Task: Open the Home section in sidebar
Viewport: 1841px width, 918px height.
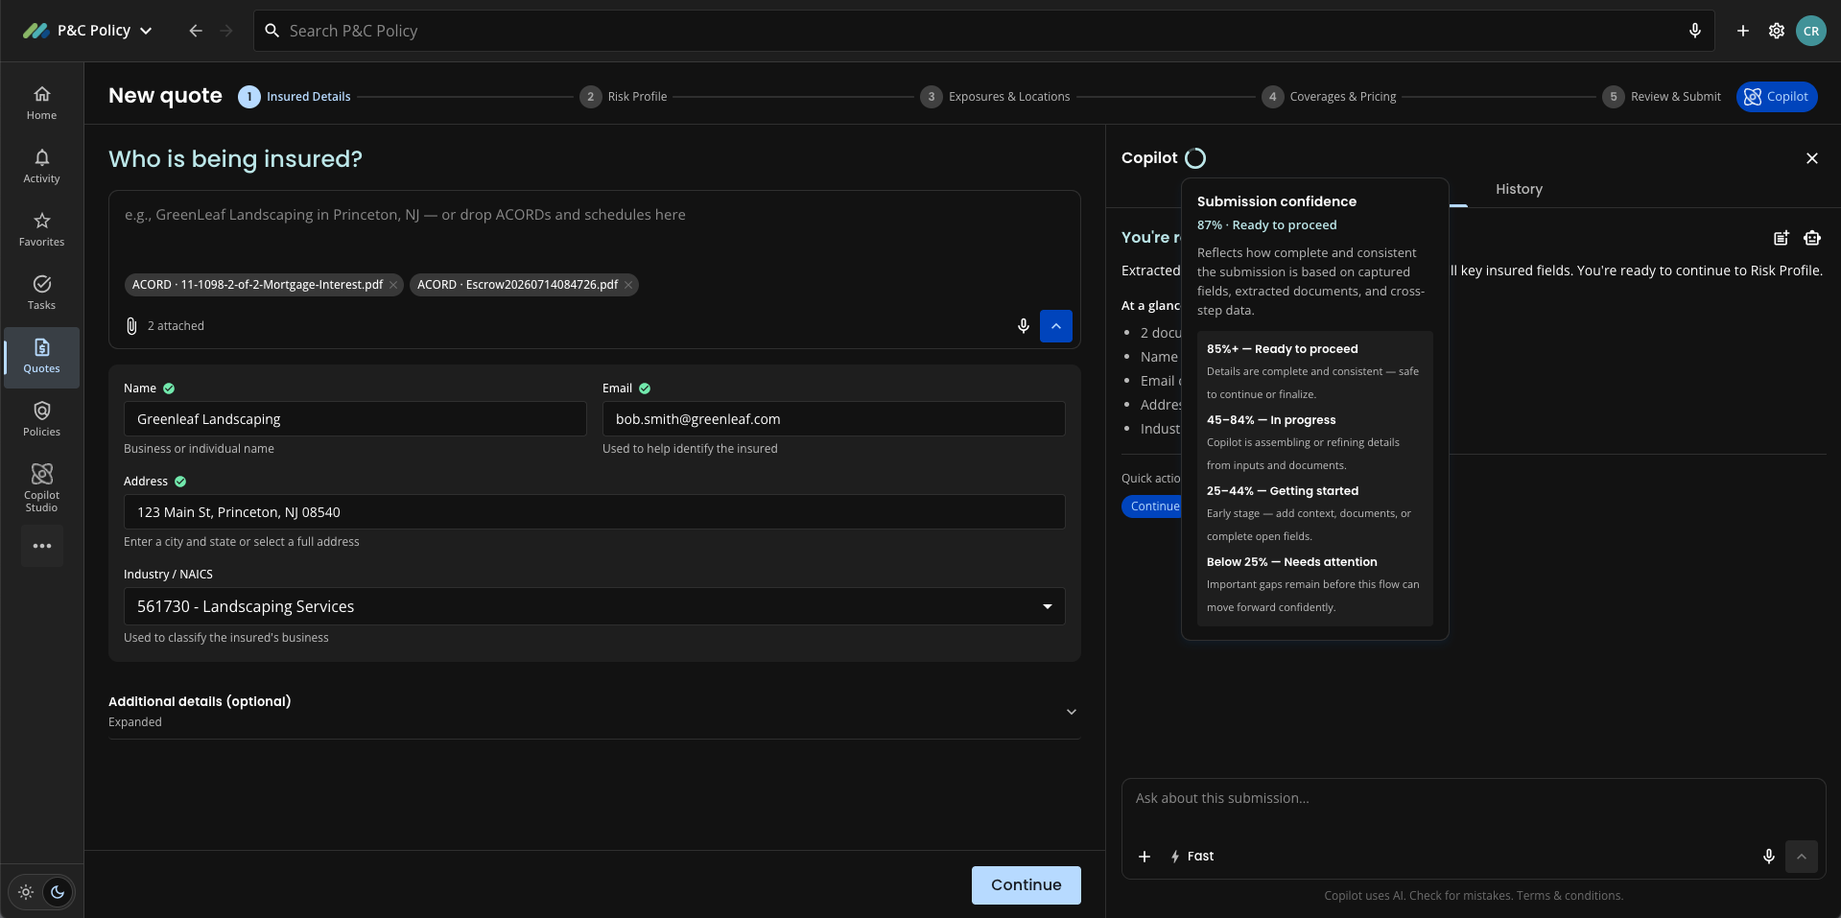Action: coord(41,103)
